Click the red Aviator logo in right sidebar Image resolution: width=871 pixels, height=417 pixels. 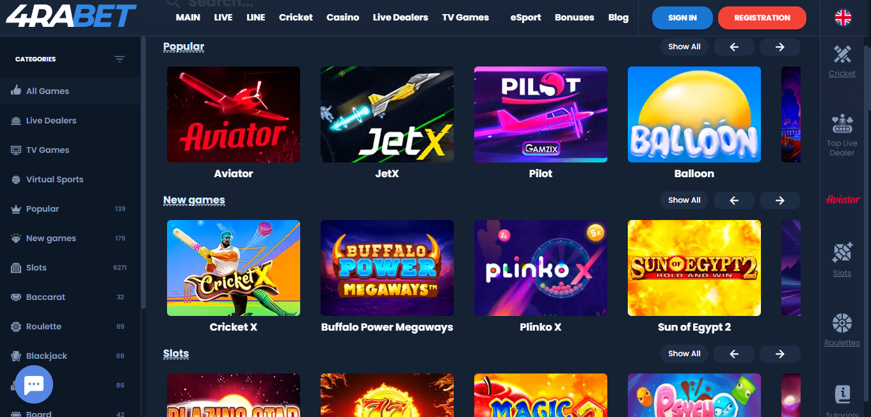pyautogui.click(x=842, y=200)
